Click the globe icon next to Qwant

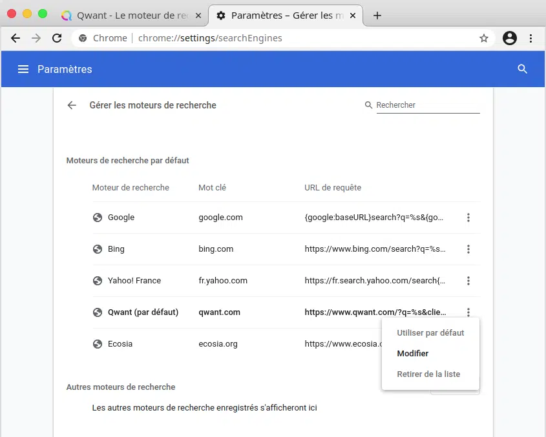(98, 312)
